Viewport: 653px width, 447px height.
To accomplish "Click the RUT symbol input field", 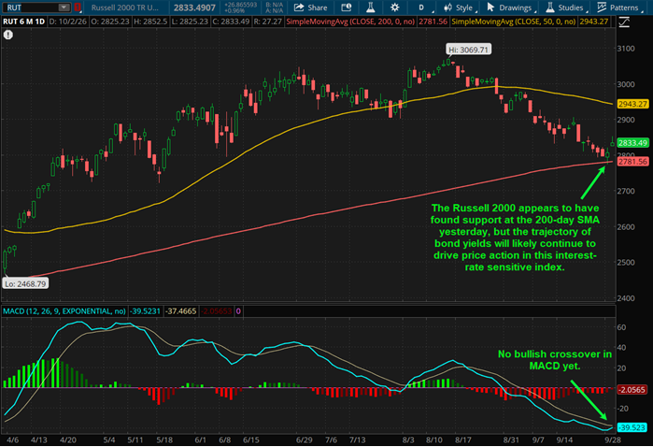I will click(x=31, y=7).
